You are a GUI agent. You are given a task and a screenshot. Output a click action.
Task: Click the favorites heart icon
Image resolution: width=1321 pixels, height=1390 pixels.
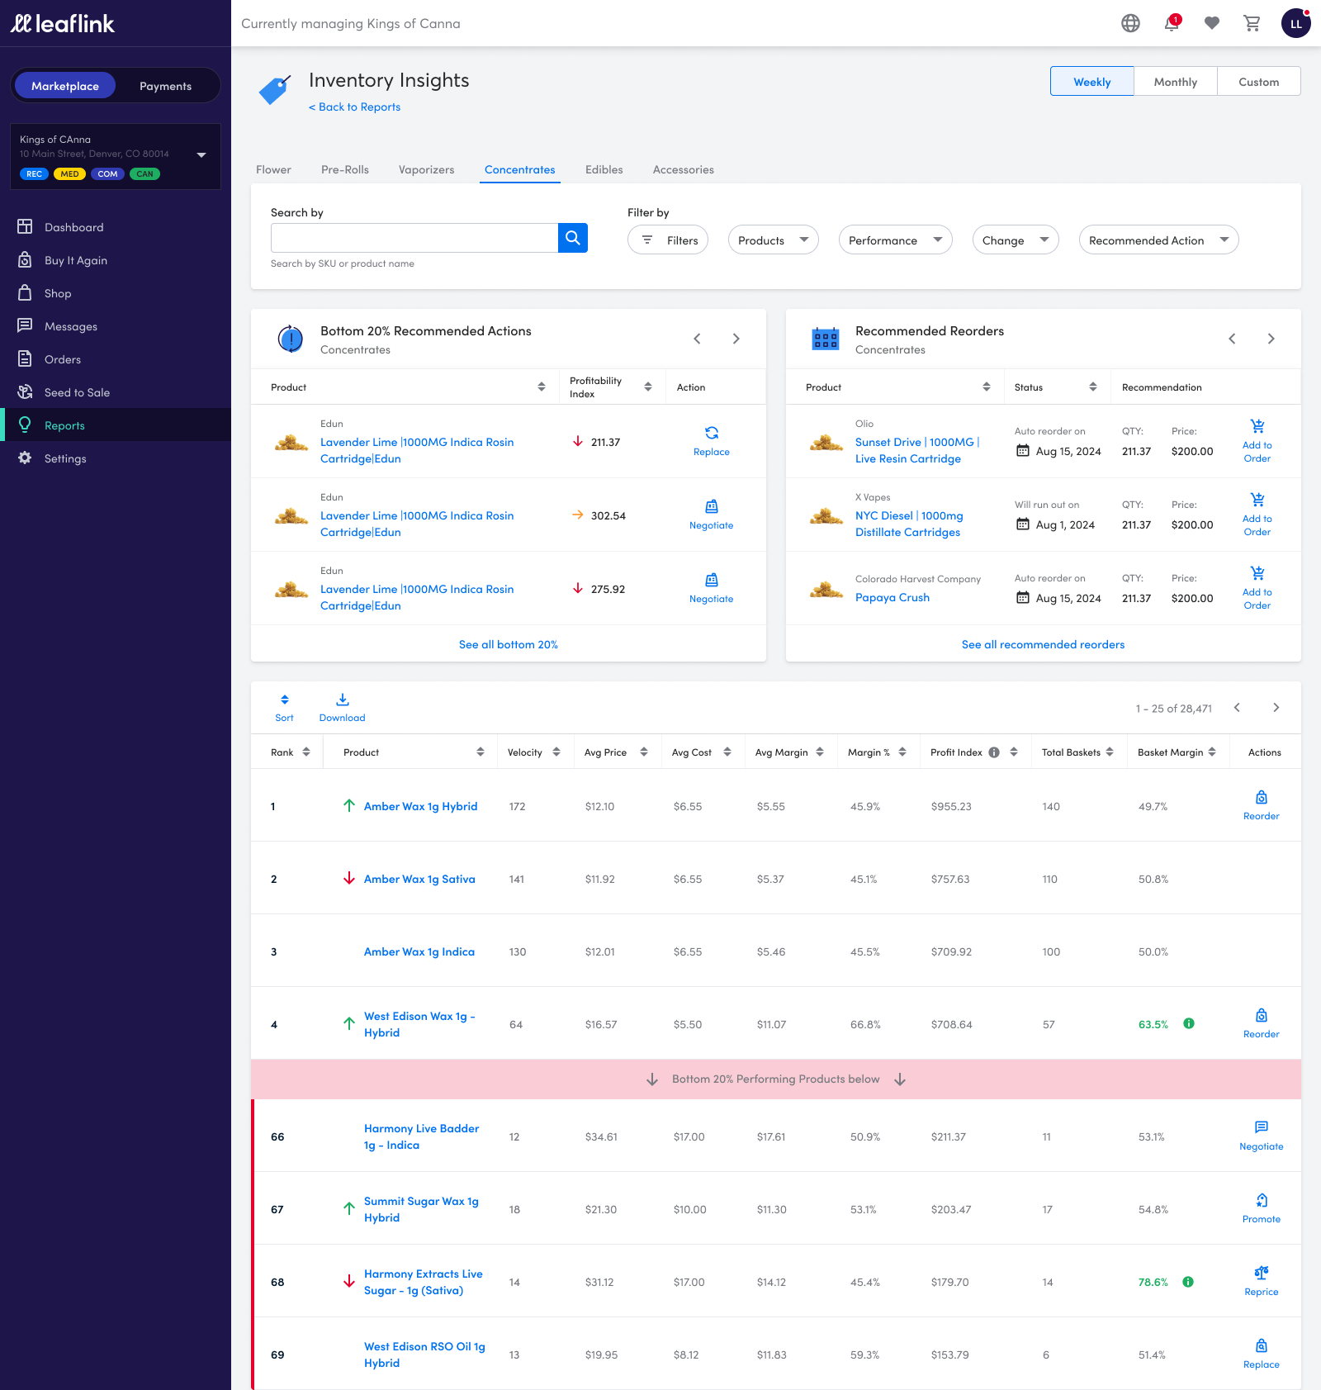pyautogui.click(x=1211, y=24)
